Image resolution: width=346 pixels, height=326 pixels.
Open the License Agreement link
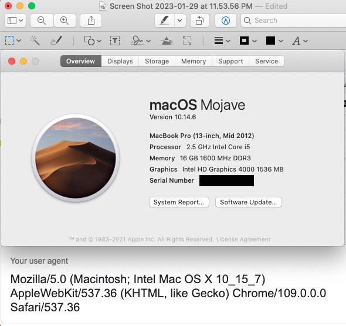click(x=243, y=240)
